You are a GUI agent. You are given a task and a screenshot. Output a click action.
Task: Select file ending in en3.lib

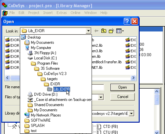pyautogui.click(x=97, y=51)
